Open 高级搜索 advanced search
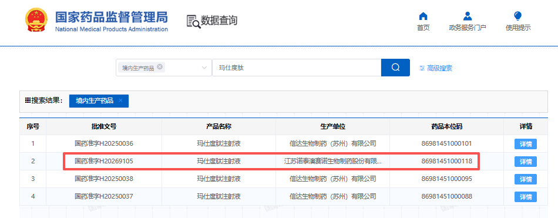 click(436, 68)
